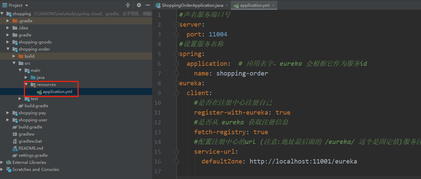Open the Project view dropdown
This screenshot has height=179, width=421.
click(x=27, y=5)
